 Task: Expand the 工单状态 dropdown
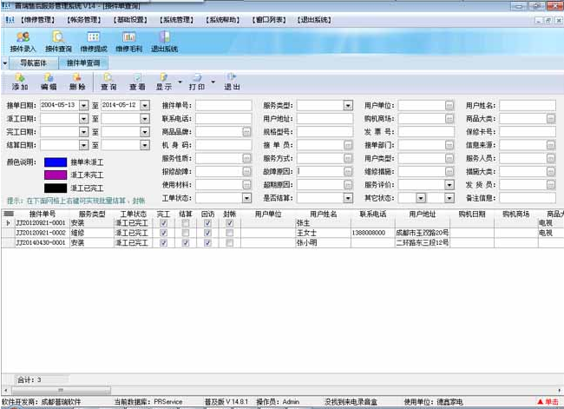246,198
